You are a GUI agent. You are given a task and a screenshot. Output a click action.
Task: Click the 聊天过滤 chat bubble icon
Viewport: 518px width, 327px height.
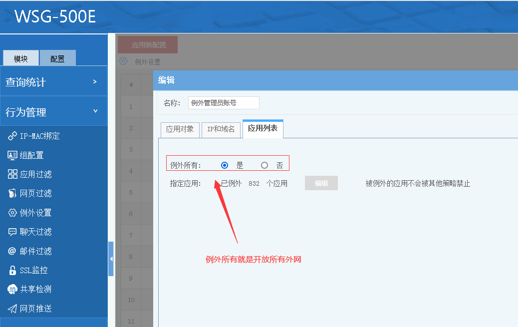12,232
